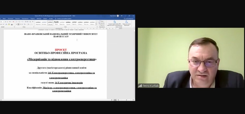
Task: Click the Replace icon in Editing group
Action: tap(102, 23)
